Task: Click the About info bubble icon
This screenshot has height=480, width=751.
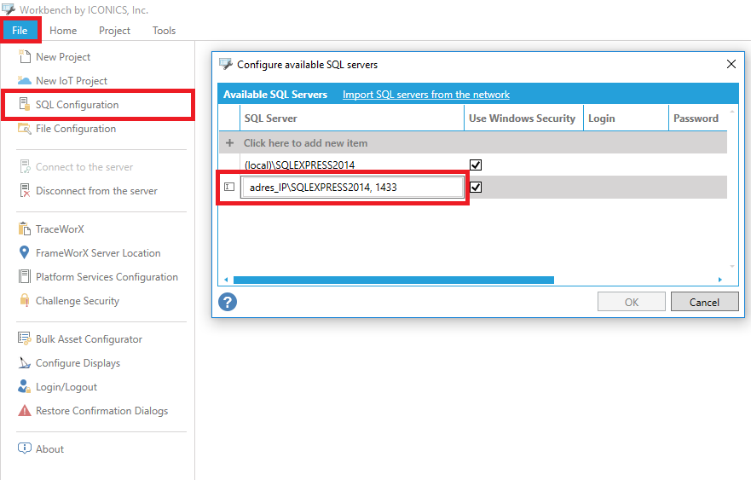Action: pyautogui.click(x=25, y=448)
